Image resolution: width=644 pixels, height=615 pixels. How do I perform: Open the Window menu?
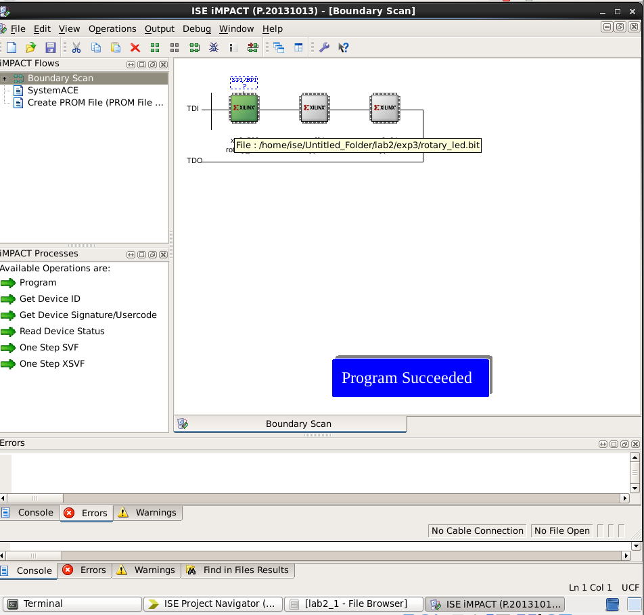pyautogui.click(x=236, y=29)
